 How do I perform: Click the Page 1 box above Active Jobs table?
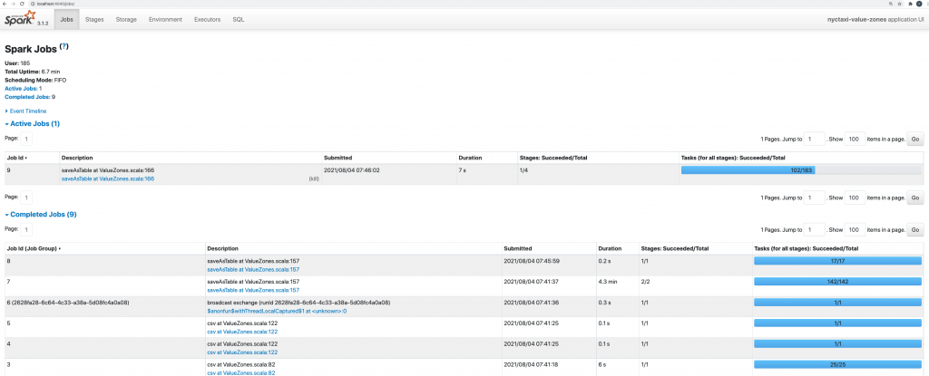point(26,140)
